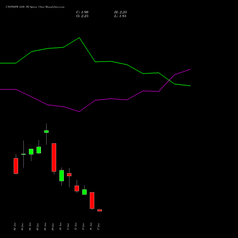The image size is (238, 238).
Task: Click the long red candle above the 16 label
Action: [92, 200]
